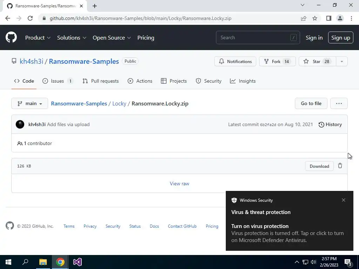Click kh4sh3i avatar in commit row

(x=20, y=124)
